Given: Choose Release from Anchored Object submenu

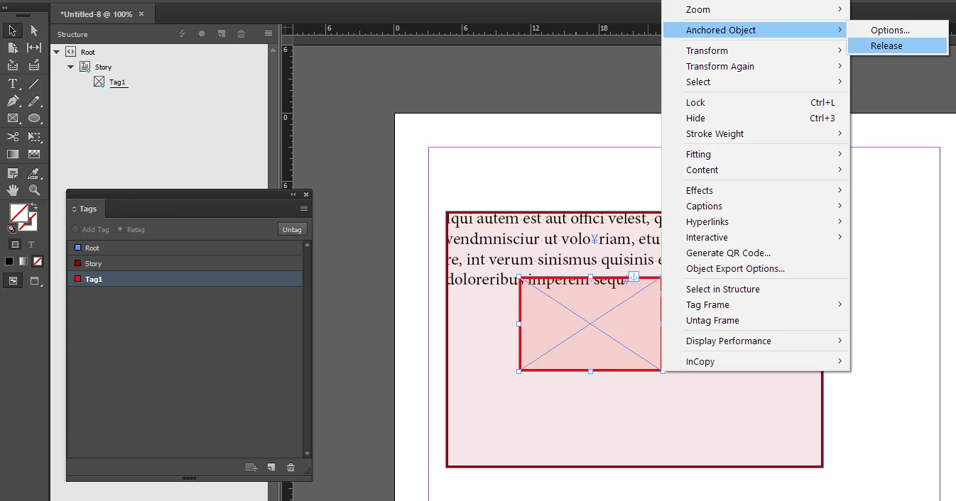Looking at the screenshot, I should 898,45.
